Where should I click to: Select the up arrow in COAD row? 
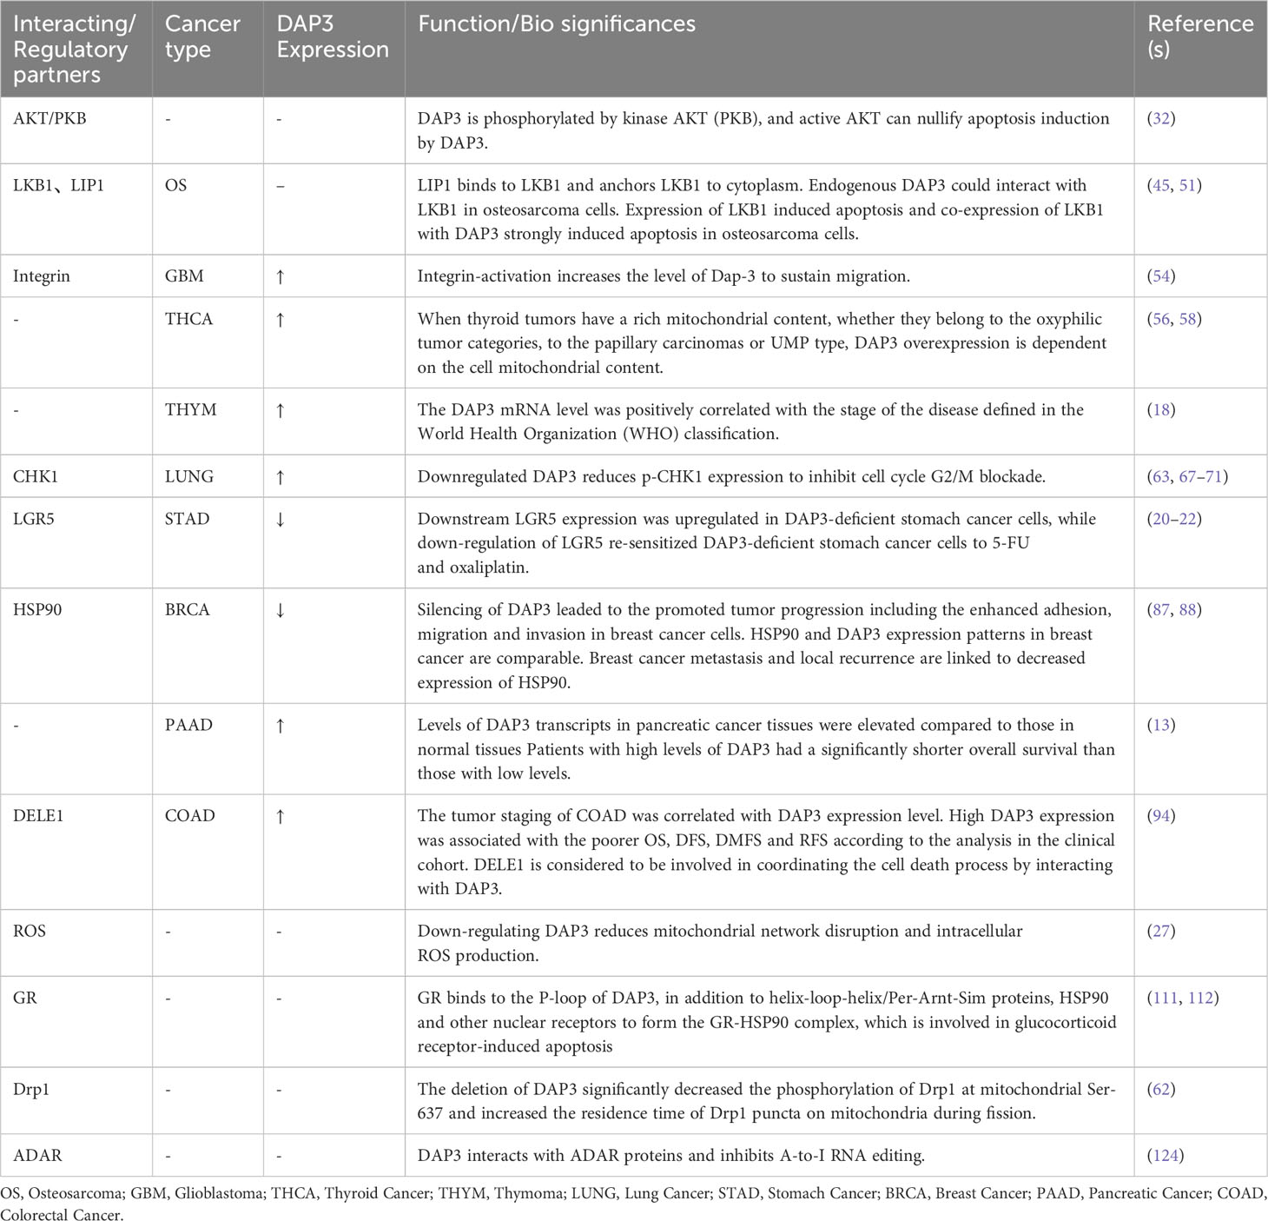click(280, 817)
